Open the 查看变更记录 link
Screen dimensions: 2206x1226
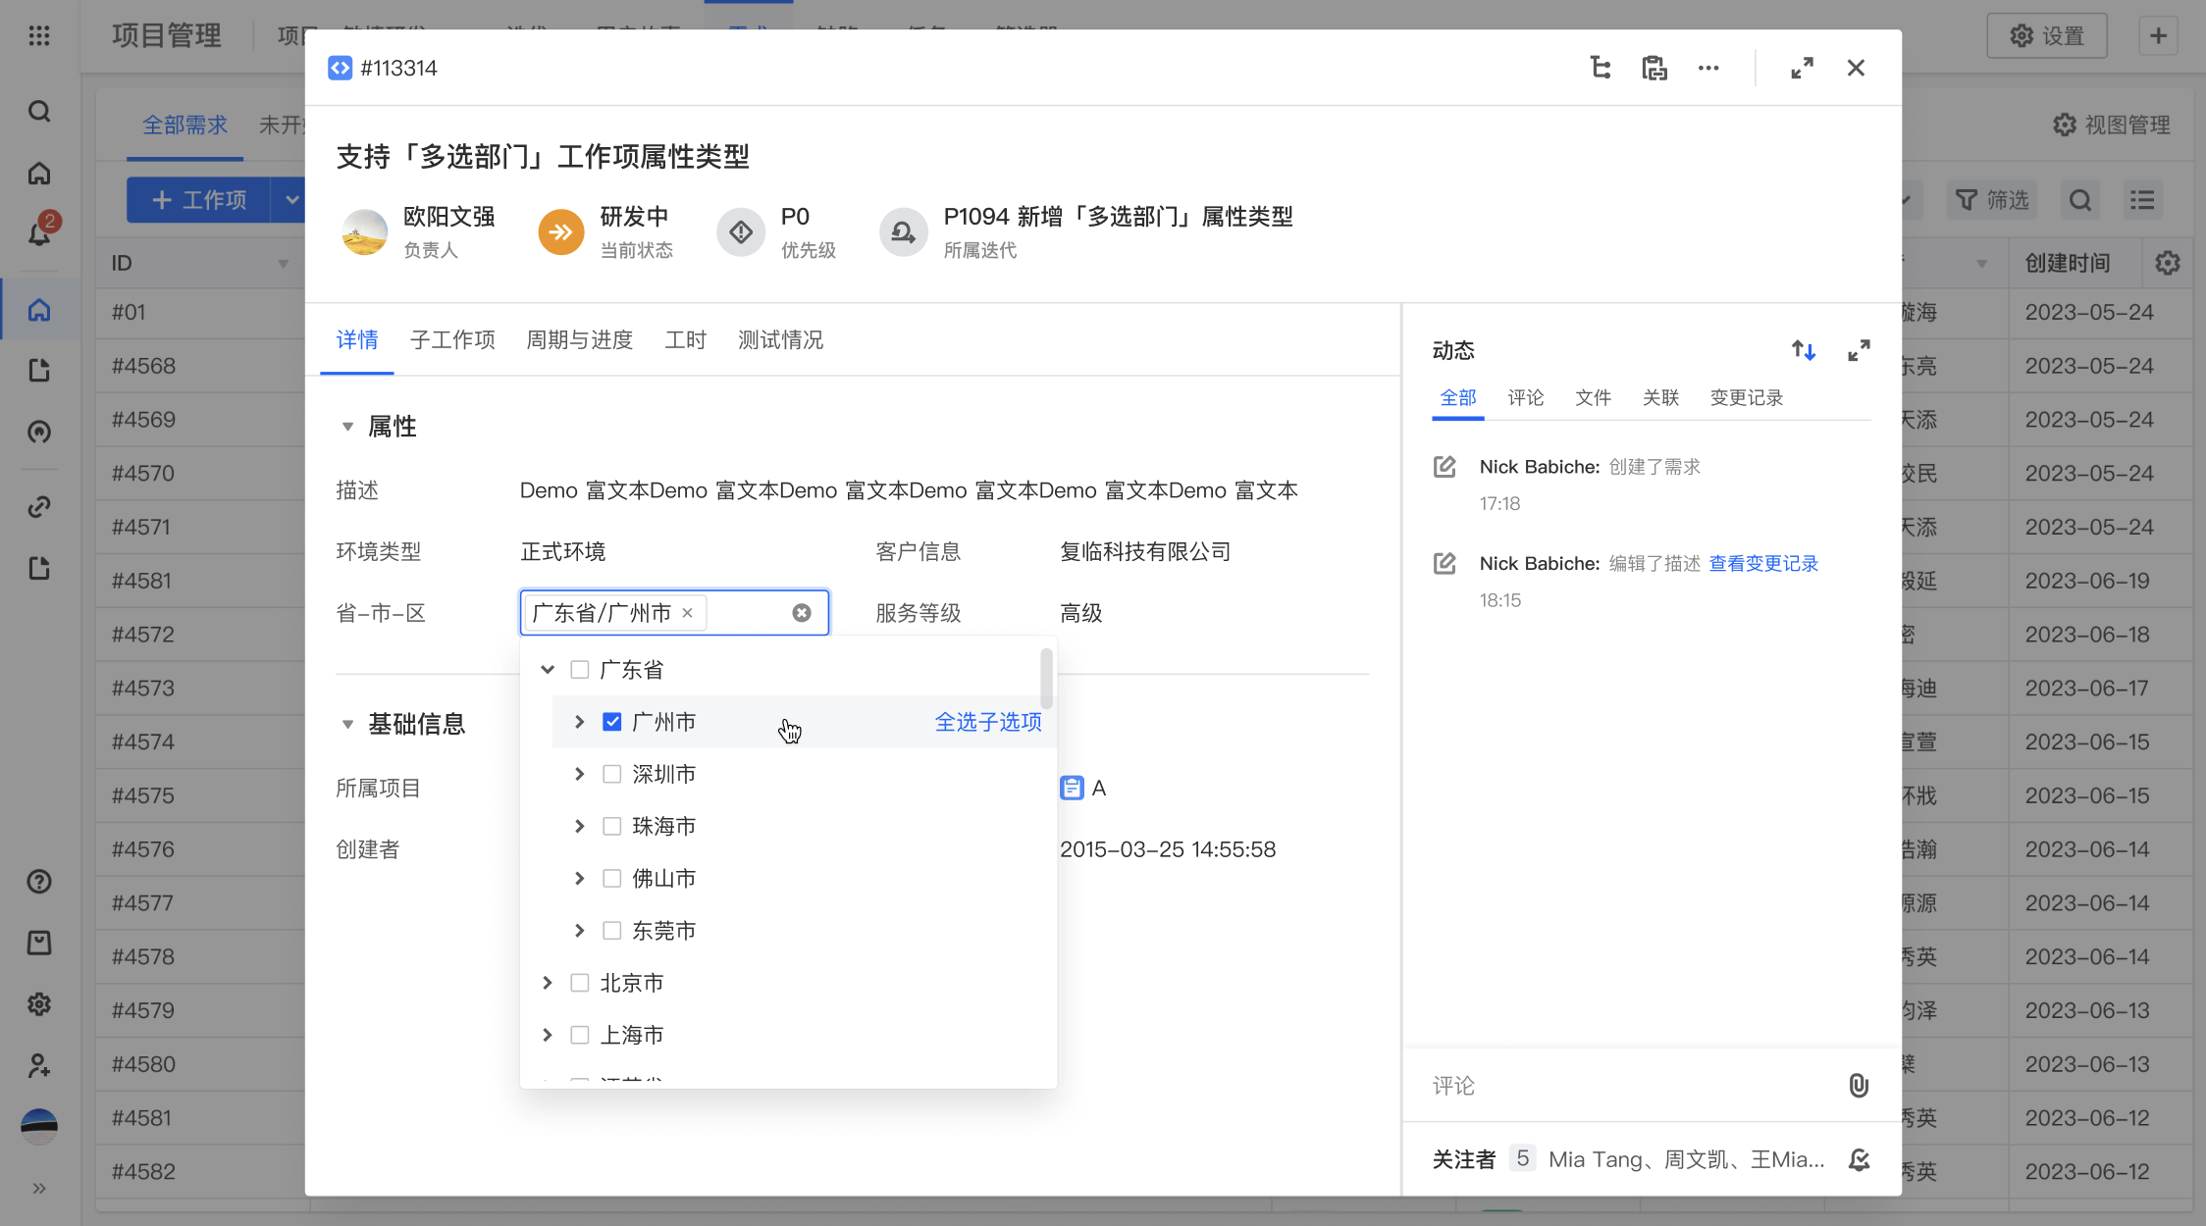tap(1763, 563)
